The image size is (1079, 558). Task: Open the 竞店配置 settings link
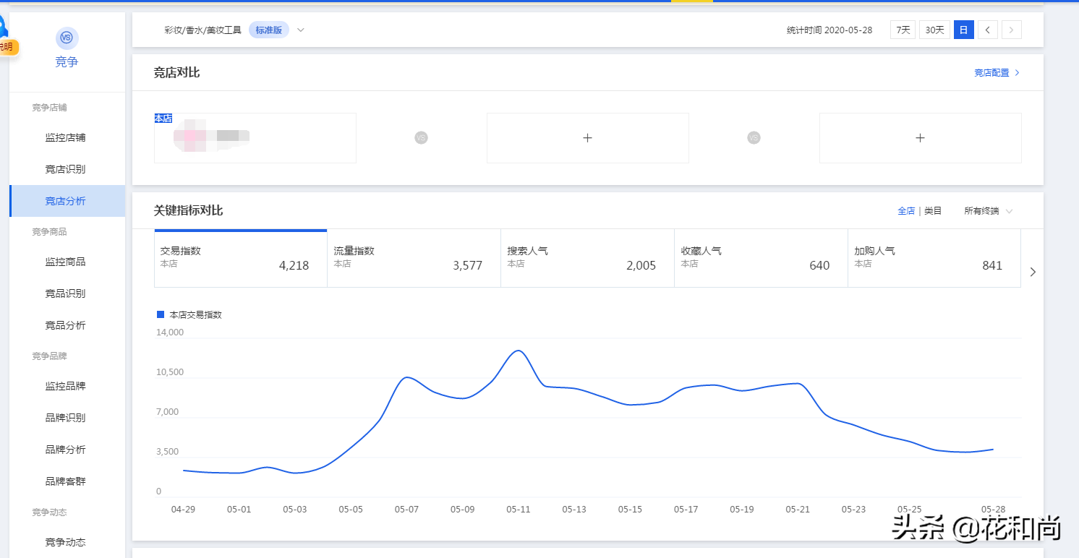click(x=992, y=72)
